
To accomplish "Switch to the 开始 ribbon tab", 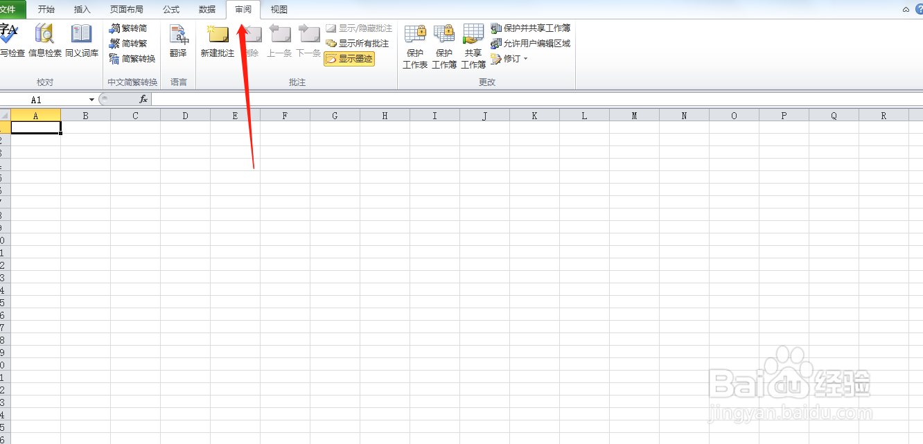I will pos(46,10).
